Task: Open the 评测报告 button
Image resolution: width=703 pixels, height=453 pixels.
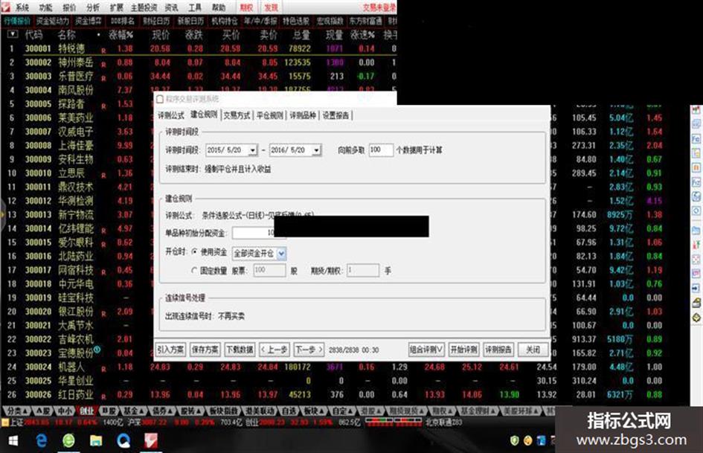Action: 498,350
